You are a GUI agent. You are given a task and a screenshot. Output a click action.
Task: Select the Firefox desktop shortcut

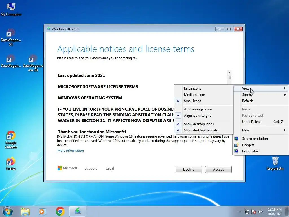11,163
